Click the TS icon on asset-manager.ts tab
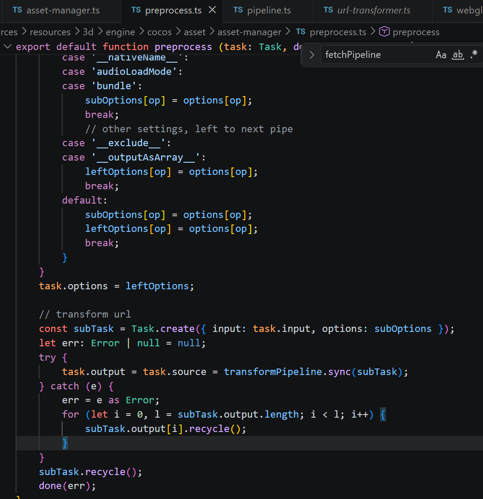The image size is (483, 499). (x=17, y=10)
